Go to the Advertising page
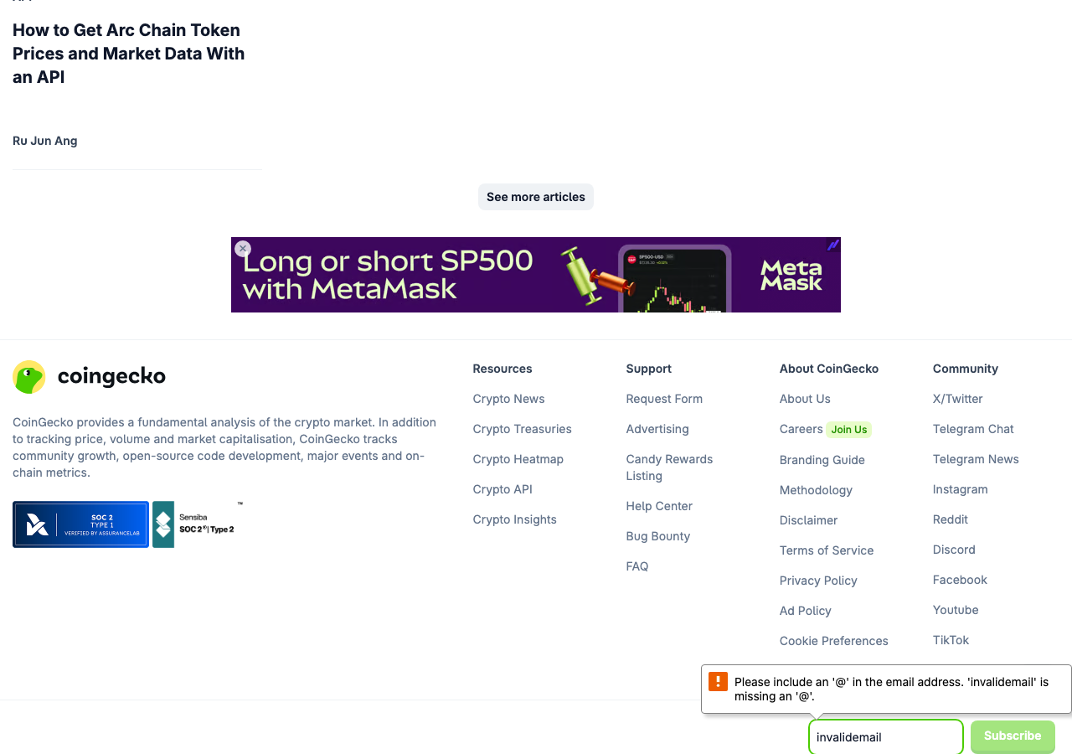1072x754 pixels. pos(657,429)
